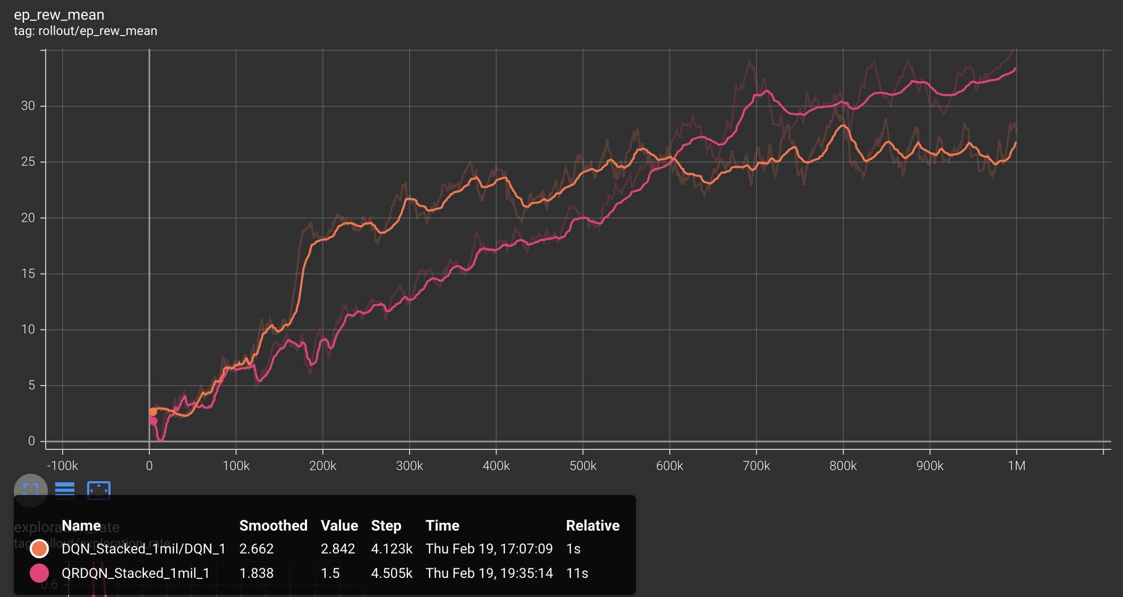Click pink data point marker on chart

[x=154, y=421]
